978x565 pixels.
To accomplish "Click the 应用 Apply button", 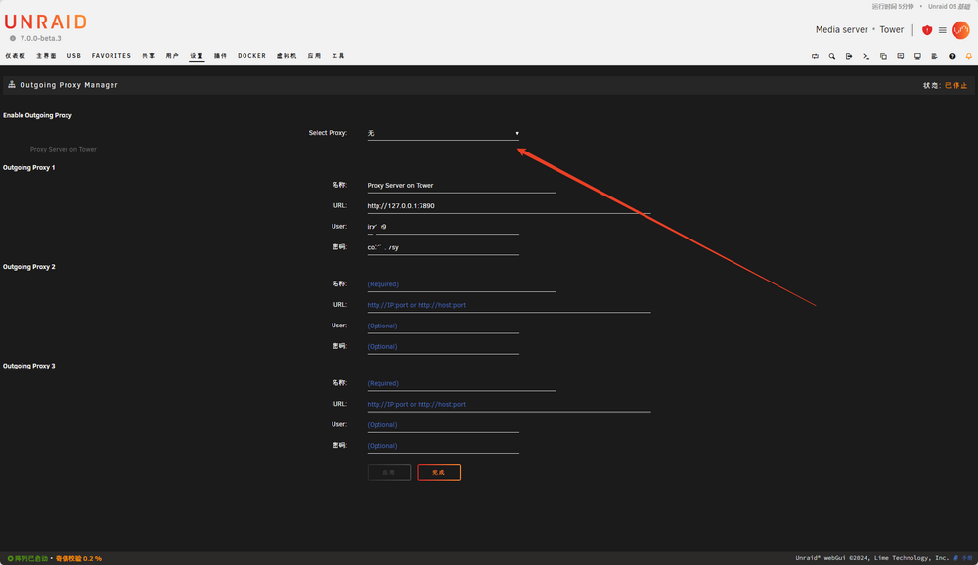I will tap(388, 473).
